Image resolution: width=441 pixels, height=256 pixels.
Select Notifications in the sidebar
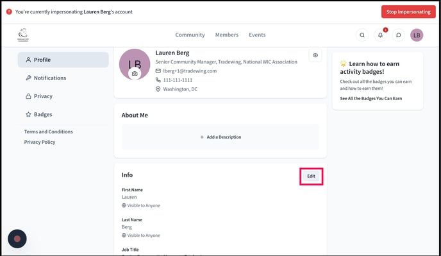[x=63, y=78]
